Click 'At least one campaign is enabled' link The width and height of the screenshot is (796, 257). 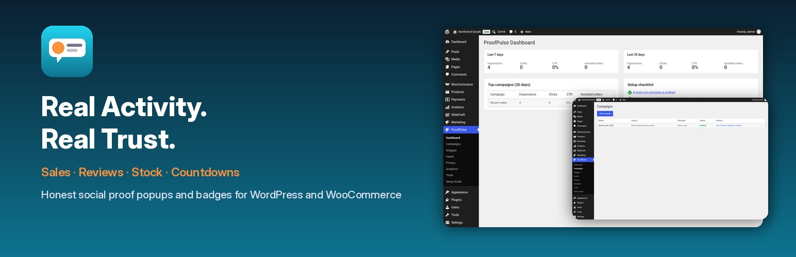(x=654, y=93)
